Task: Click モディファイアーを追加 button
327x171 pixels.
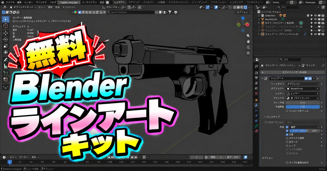Action: 293,72
